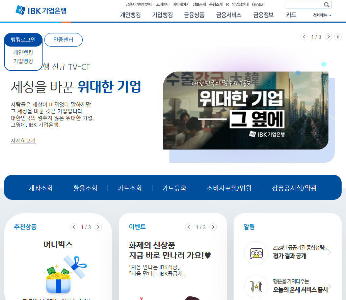Go to 금융사기예방센터

[x=139, y=4]
